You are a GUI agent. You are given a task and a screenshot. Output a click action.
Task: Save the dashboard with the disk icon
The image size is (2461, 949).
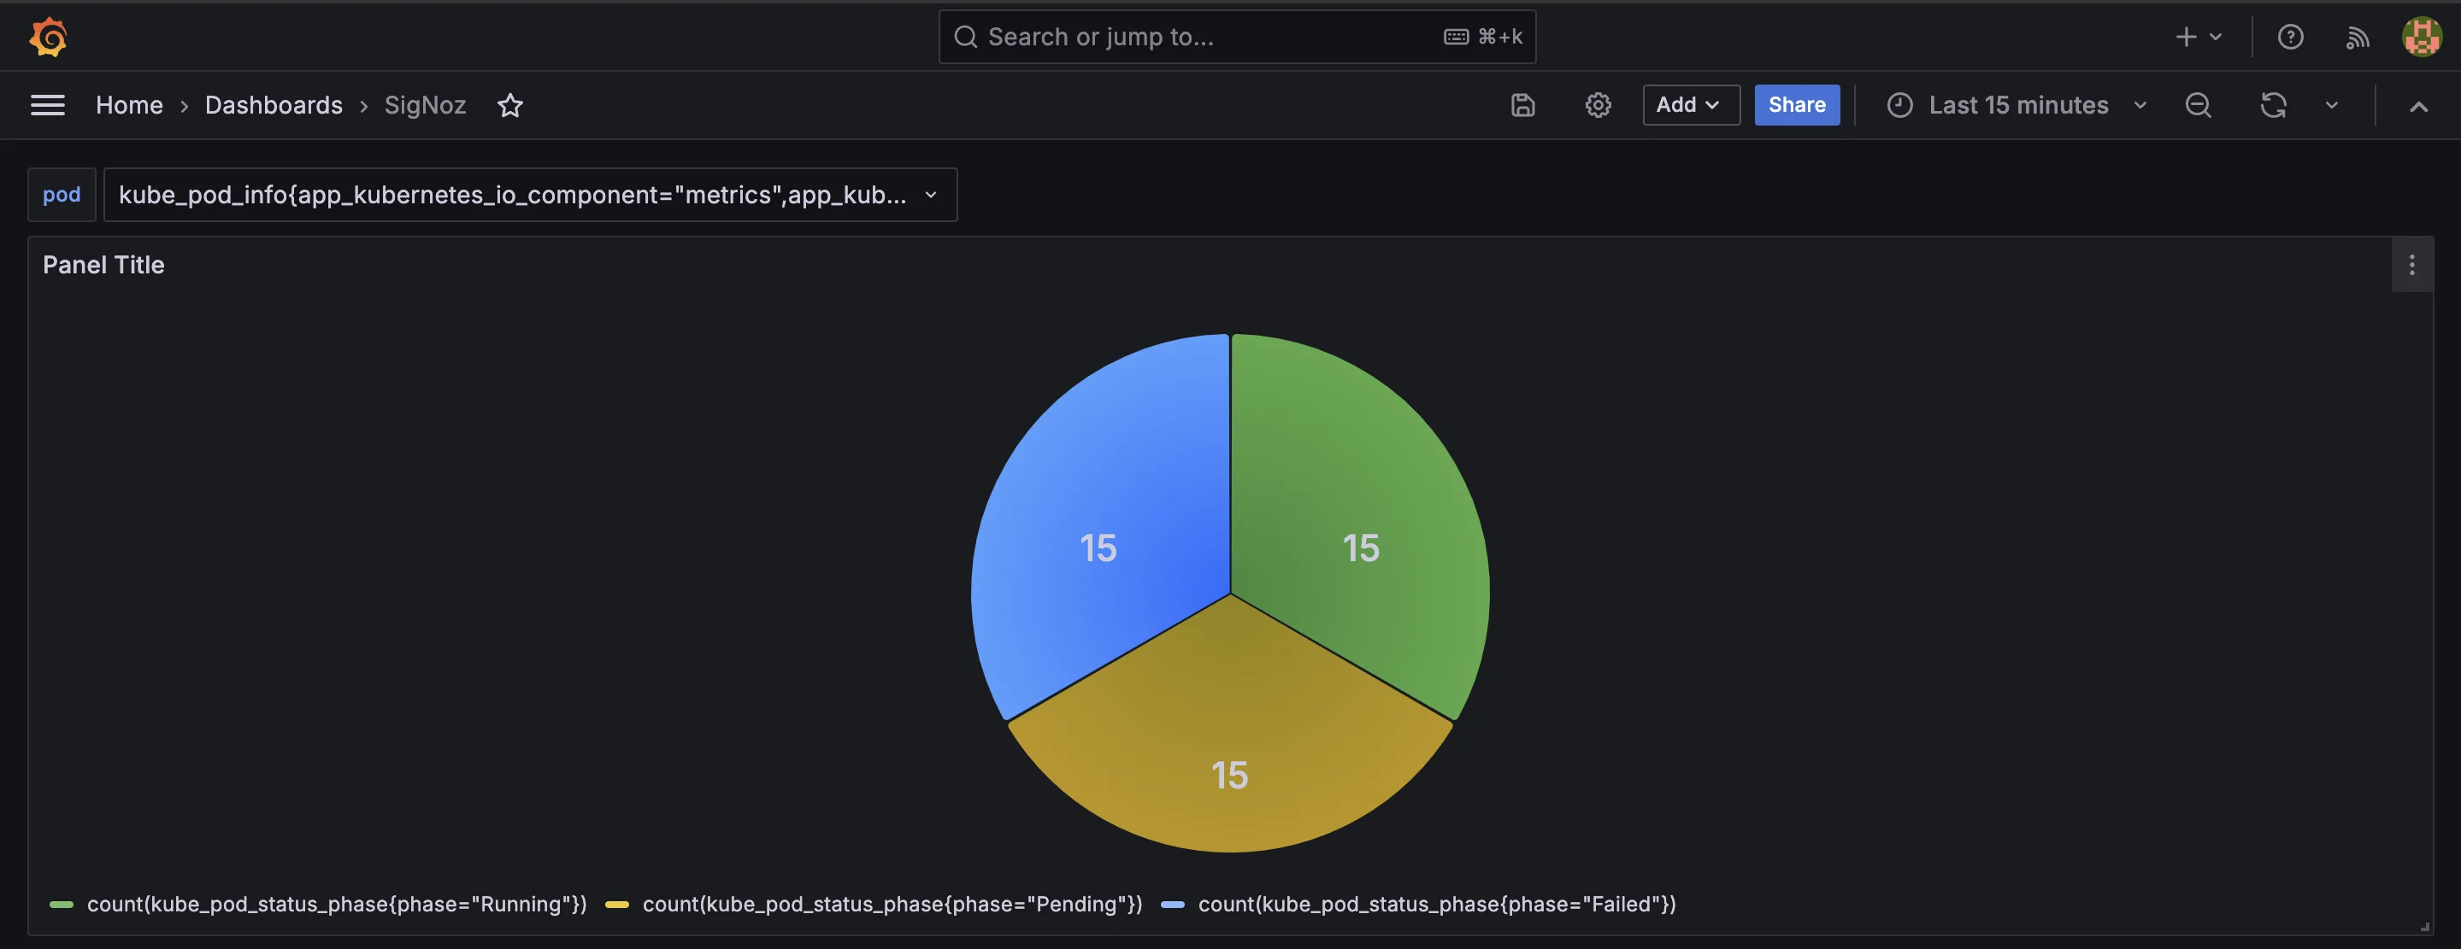click(x=1522, y=105)
